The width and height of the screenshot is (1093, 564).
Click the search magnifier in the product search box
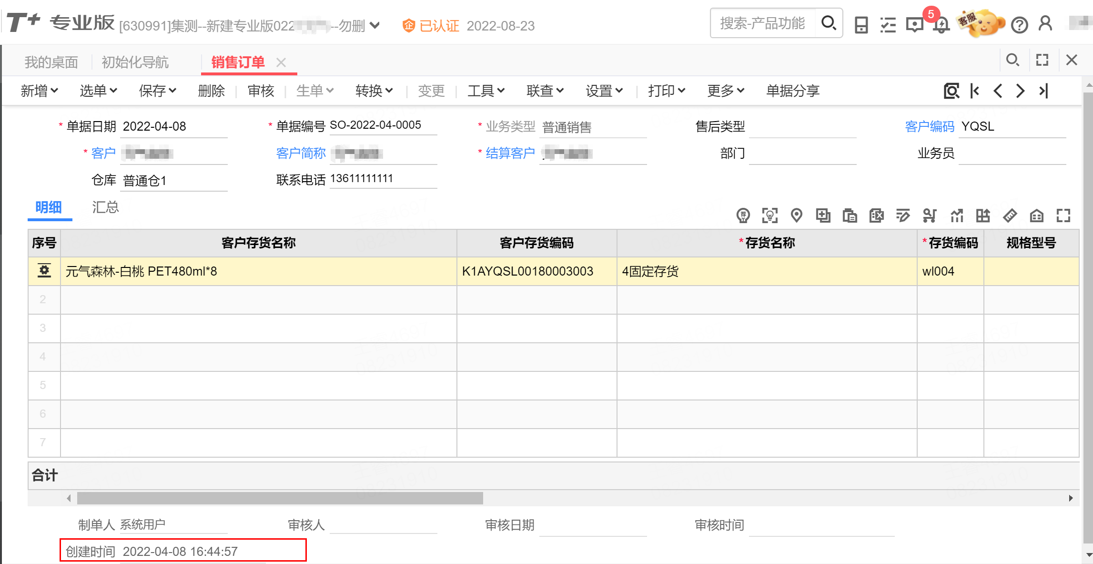pos(829,23)
